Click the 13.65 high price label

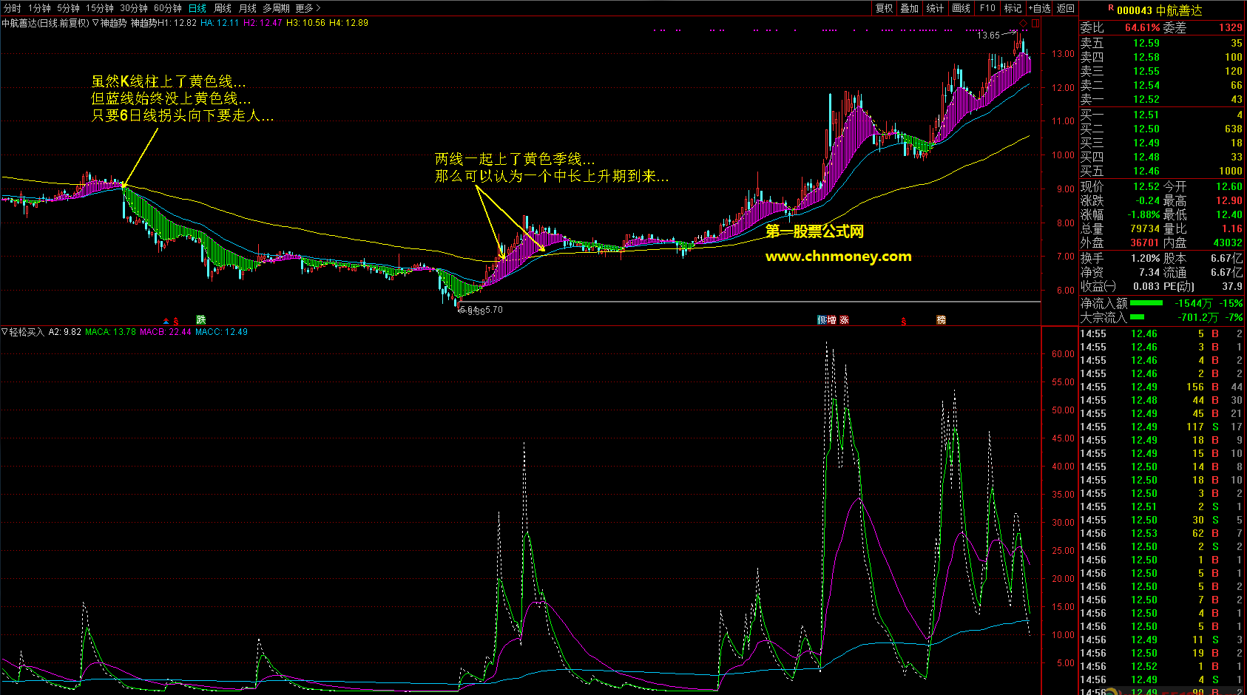(x=988, y=35)
